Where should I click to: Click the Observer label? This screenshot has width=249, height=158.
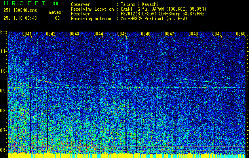click(80, 4)
